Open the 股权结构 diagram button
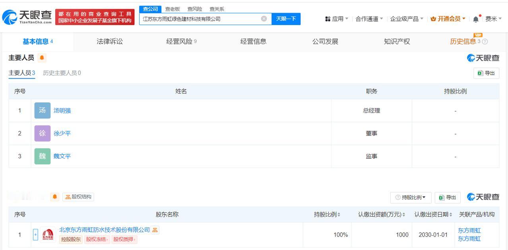The height and width of the screenshot is (250, 508). coord(78,197)
